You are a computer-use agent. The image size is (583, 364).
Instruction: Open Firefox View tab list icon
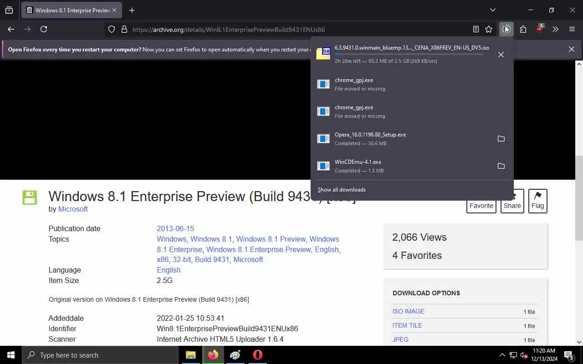pos(9,10)
